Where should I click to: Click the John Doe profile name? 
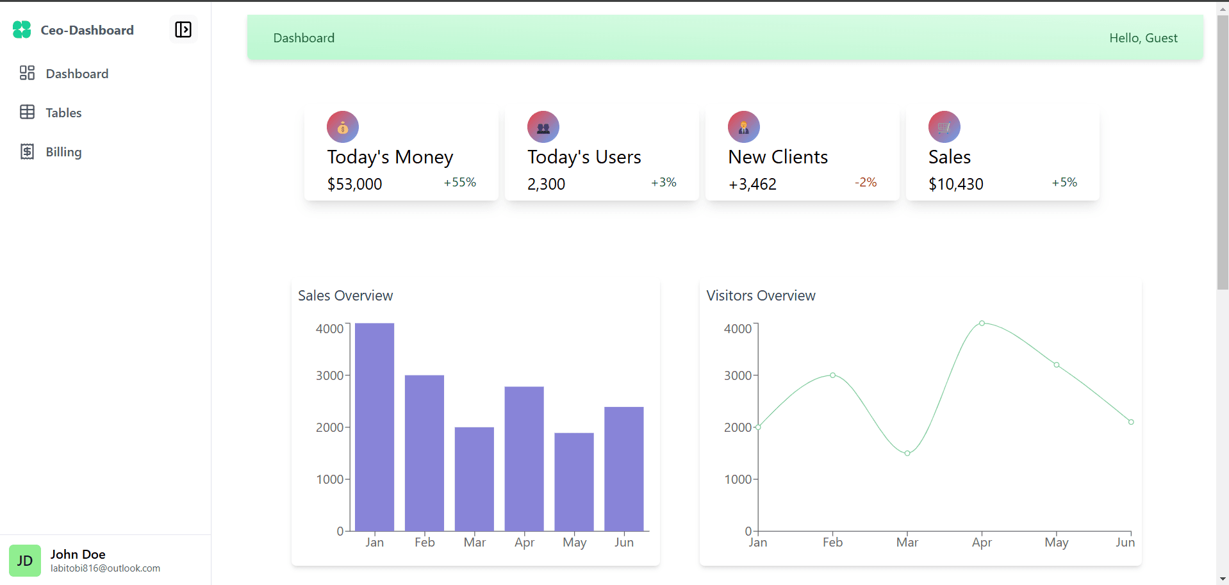78,554
